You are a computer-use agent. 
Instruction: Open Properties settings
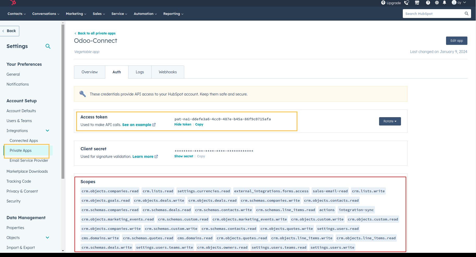tap(15, 228)
